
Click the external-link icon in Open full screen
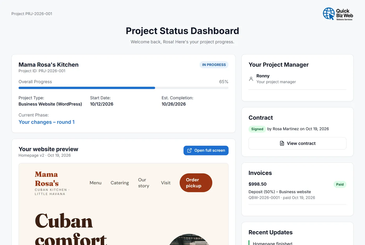(x=190, y=150)
